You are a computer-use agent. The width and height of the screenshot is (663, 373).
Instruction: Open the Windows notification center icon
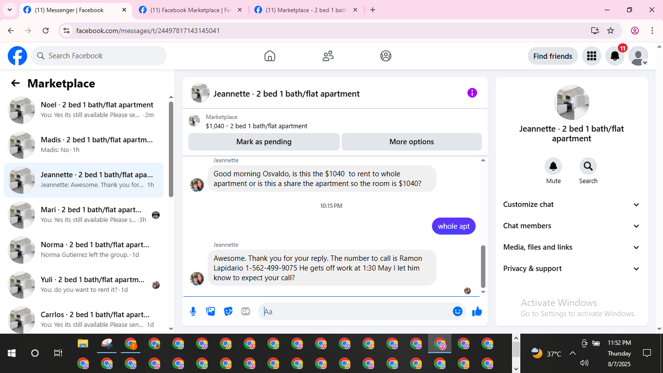click(x=646, y=353)
